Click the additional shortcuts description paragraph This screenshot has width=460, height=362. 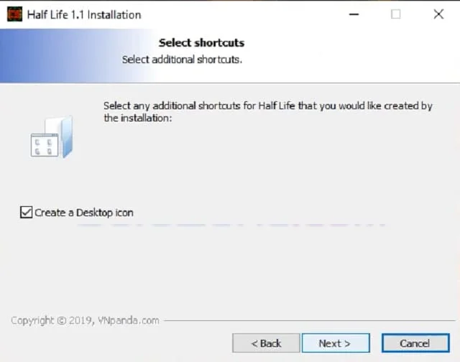click(x=267, y=106)
